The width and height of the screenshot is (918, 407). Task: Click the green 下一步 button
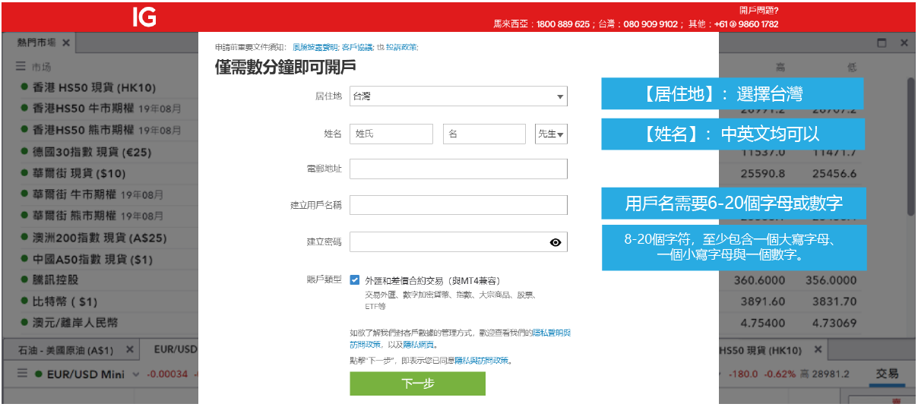(417, 383)
